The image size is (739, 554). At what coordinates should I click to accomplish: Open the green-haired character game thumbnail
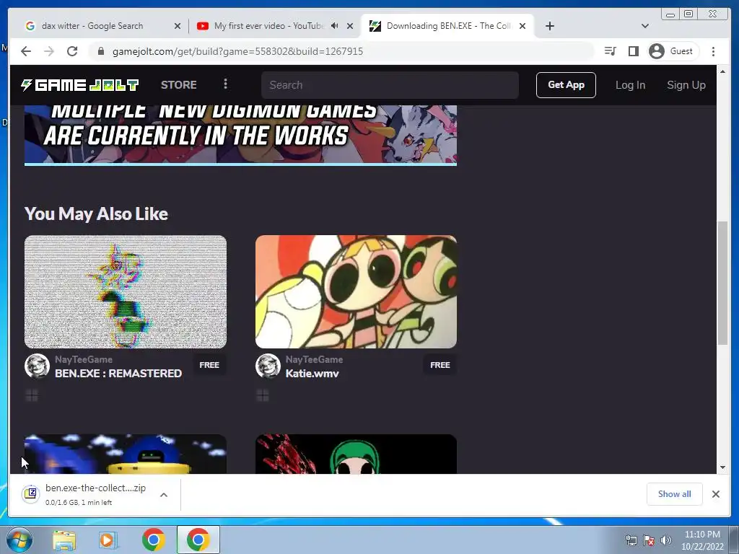(356, 454)
